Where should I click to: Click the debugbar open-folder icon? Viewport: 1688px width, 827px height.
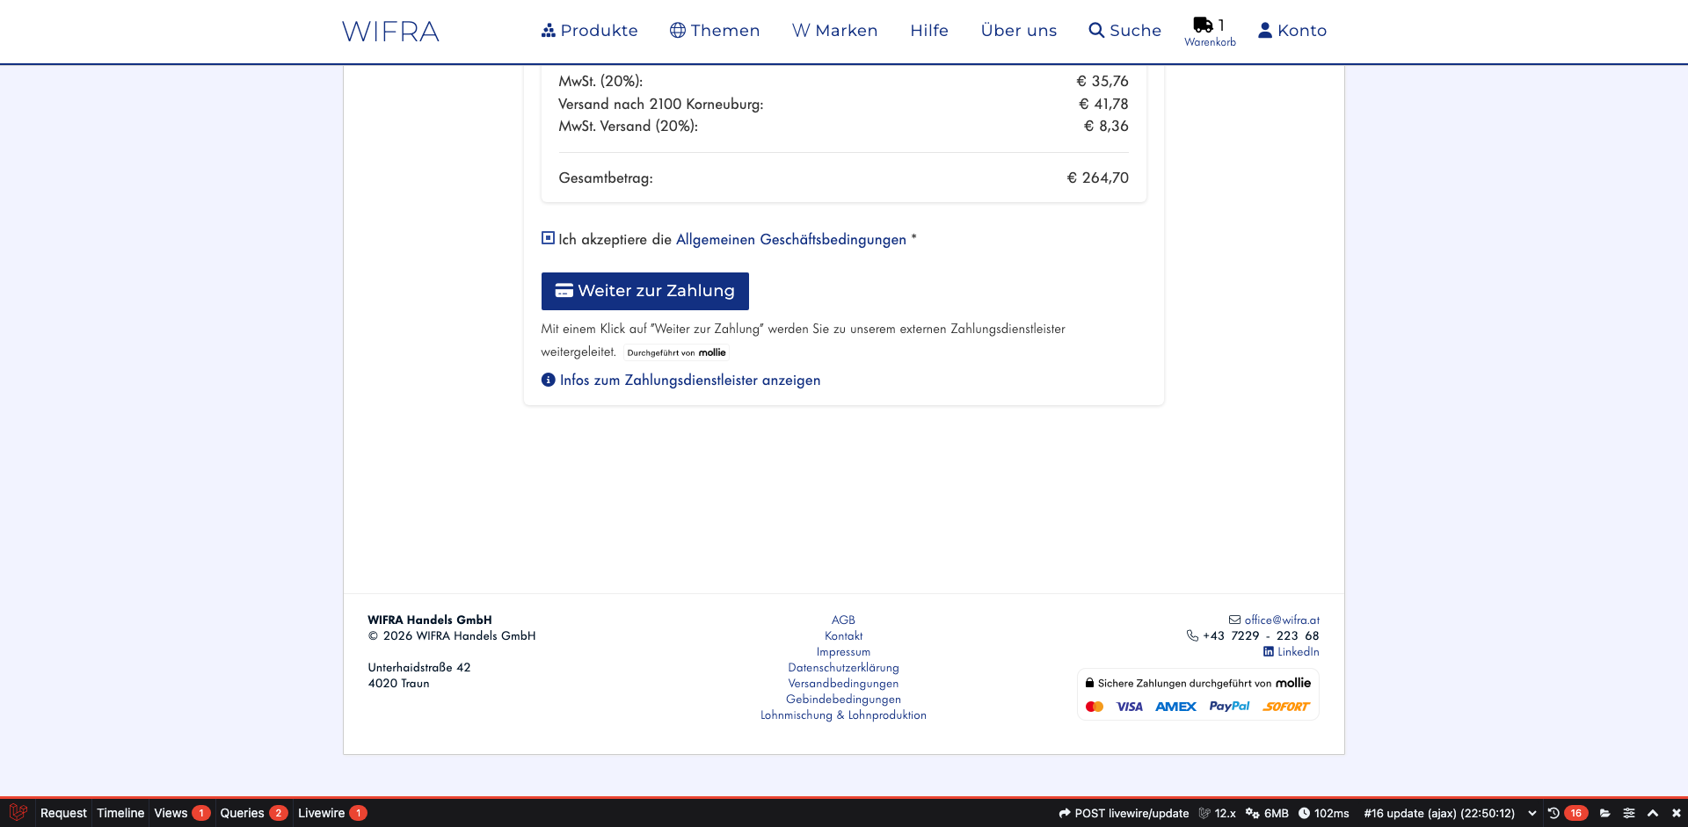1604,813
